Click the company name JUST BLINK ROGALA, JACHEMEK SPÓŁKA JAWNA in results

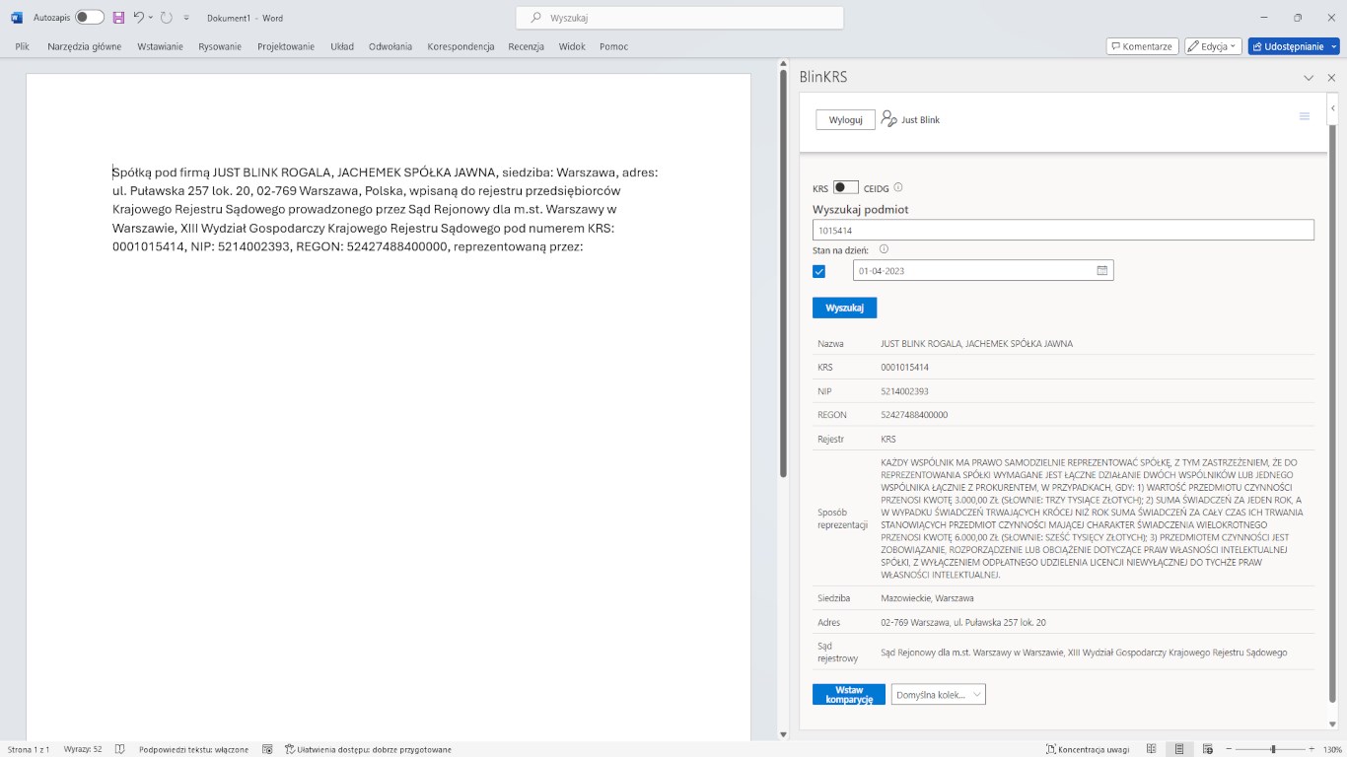click(x=976, y=344)
